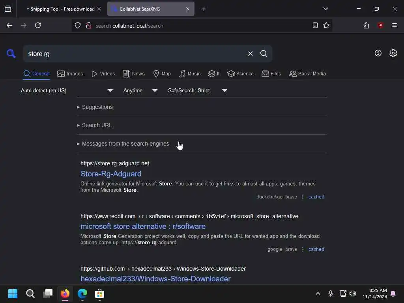Launch Microsoft Edge from taskbar
This screenshot has width=404, height=303.
point(82,294)
